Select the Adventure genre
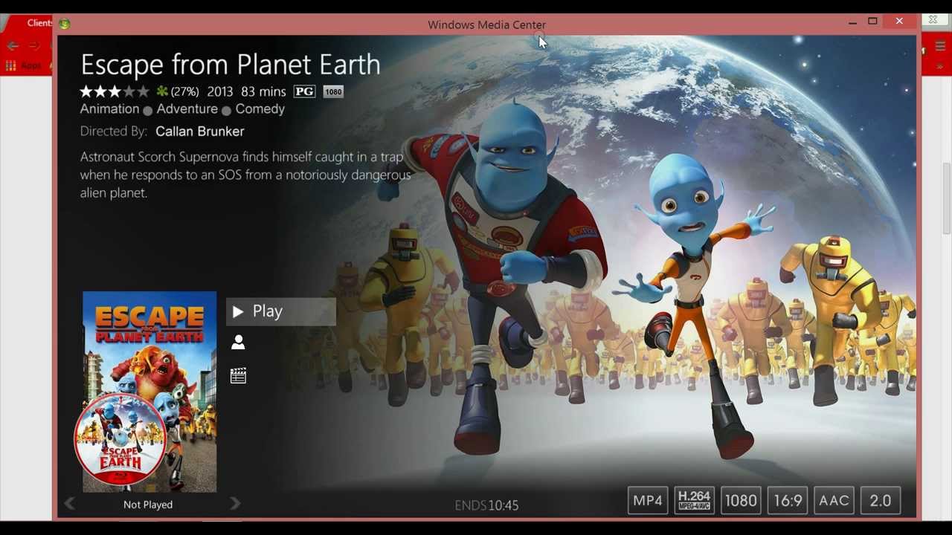Screen dimensions: 952x535 187,109
